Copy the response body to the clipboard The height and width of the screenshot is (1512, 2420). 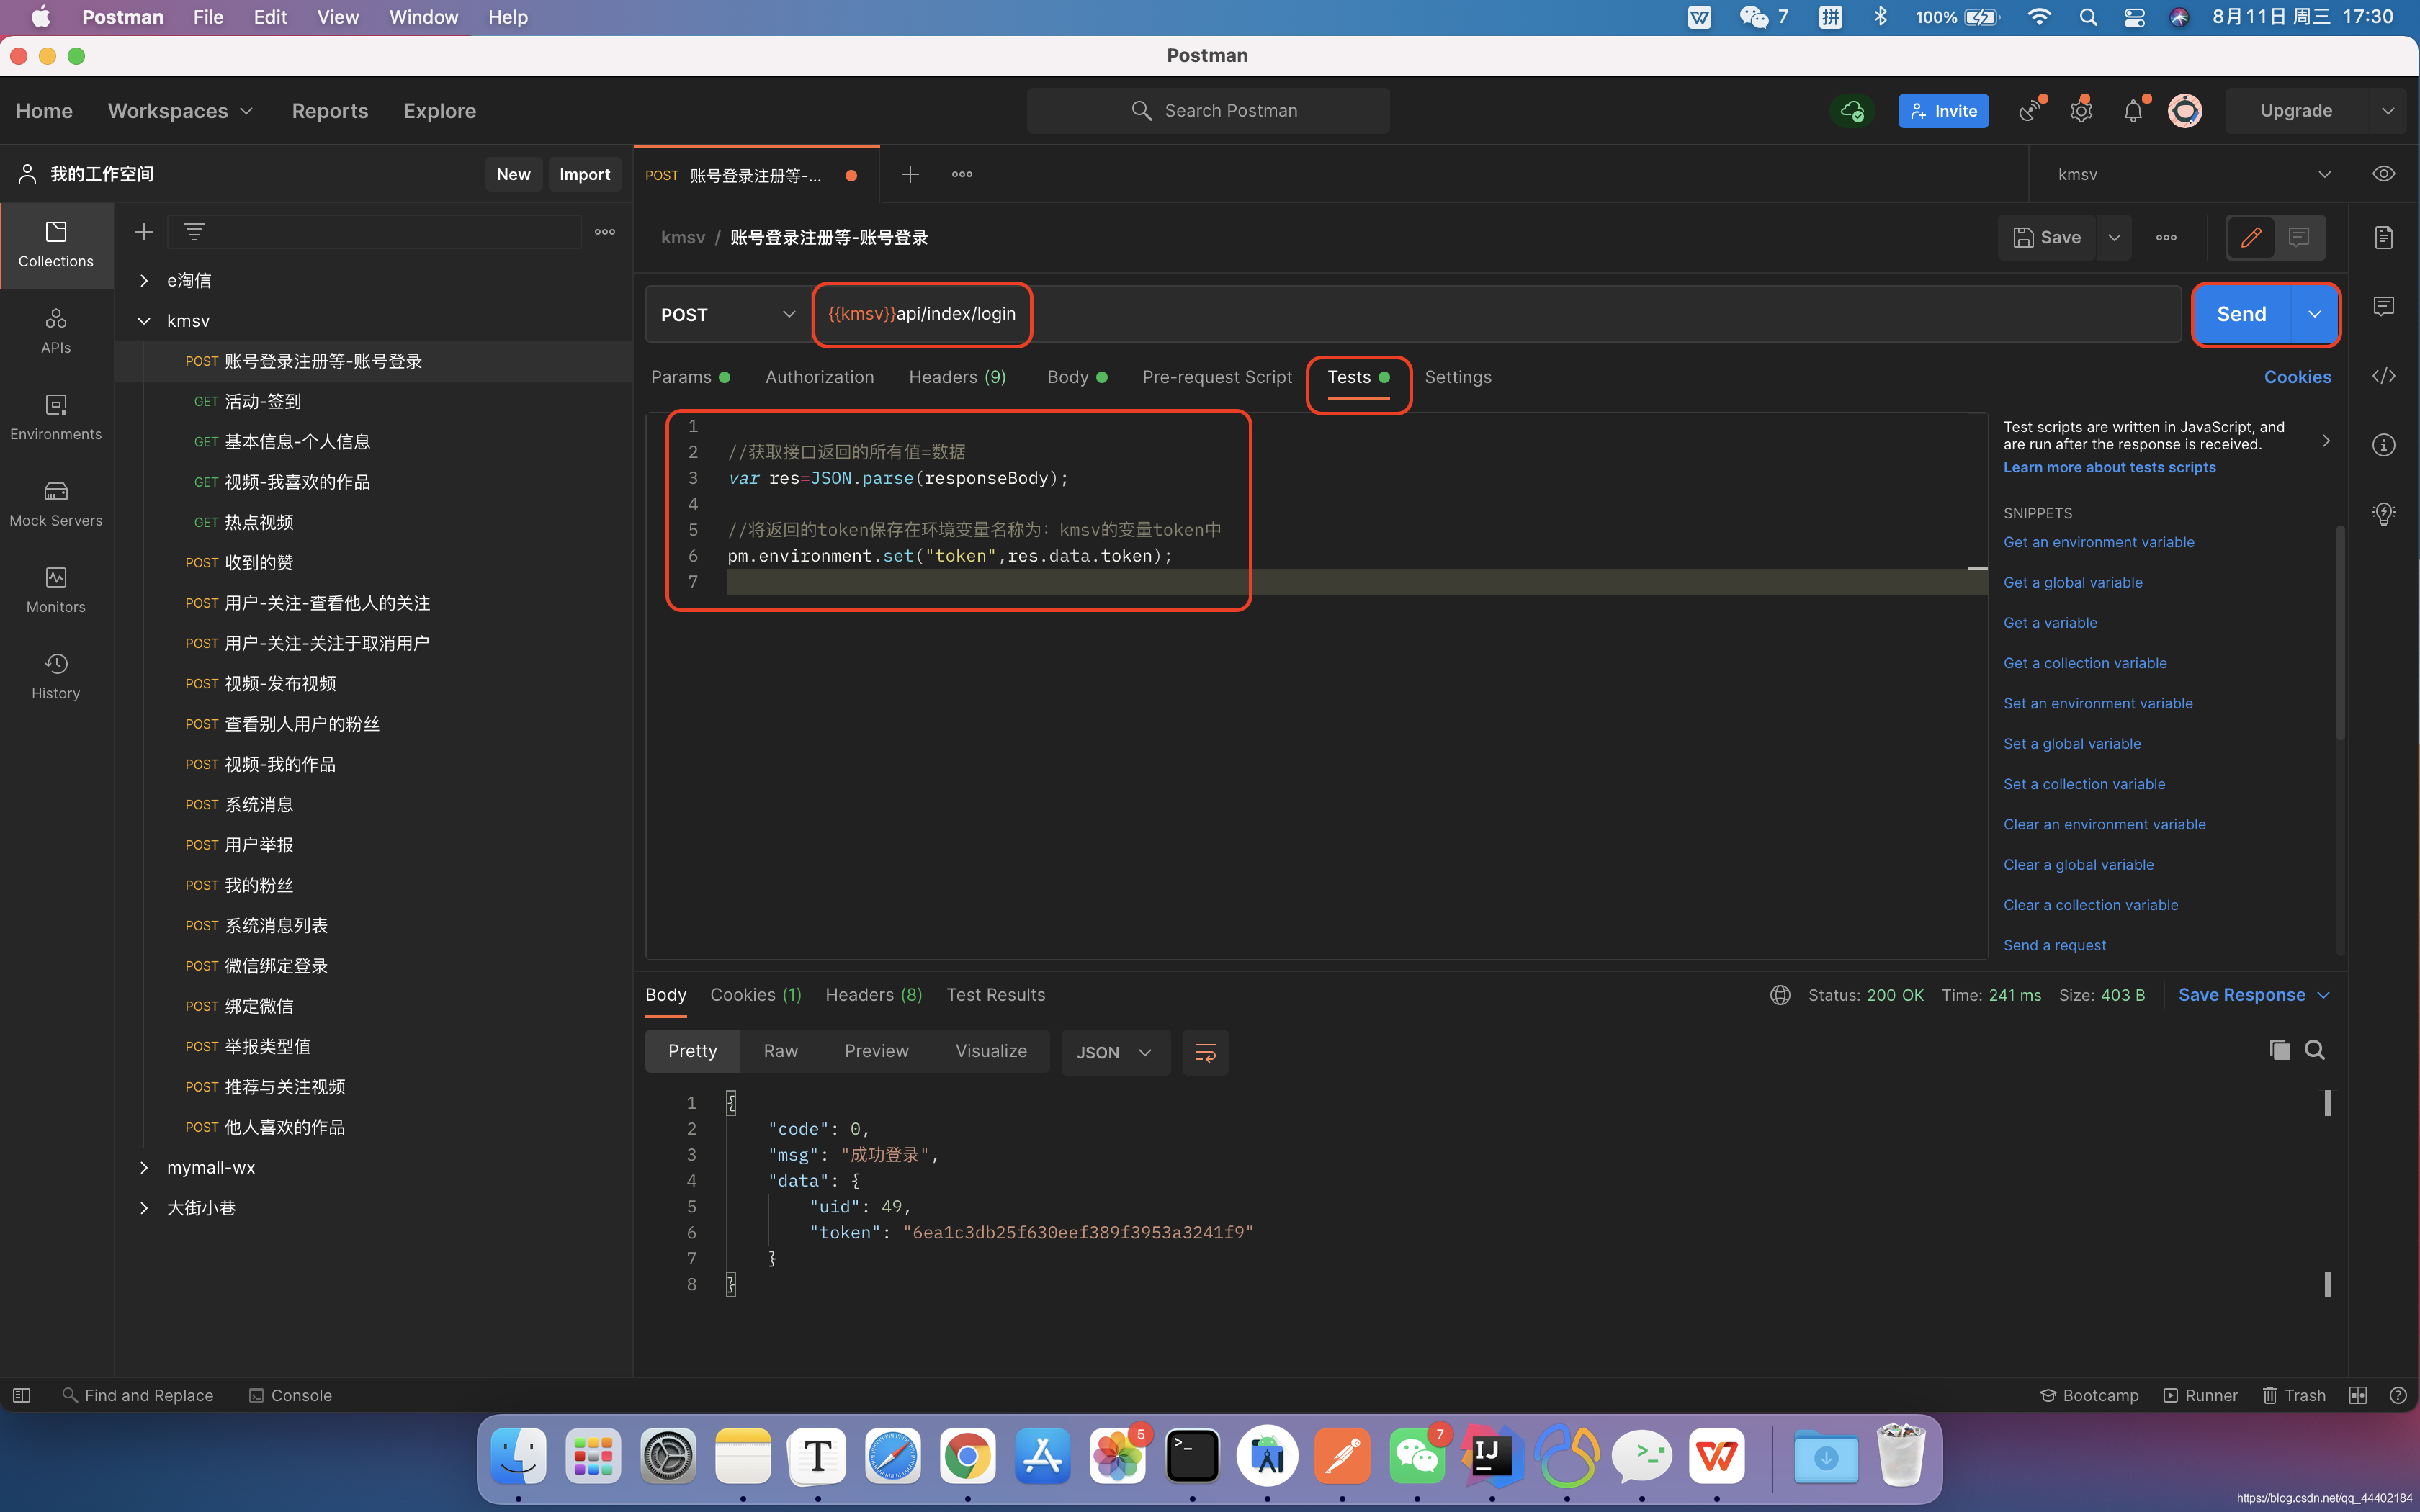click(x=2279, y=1050)
